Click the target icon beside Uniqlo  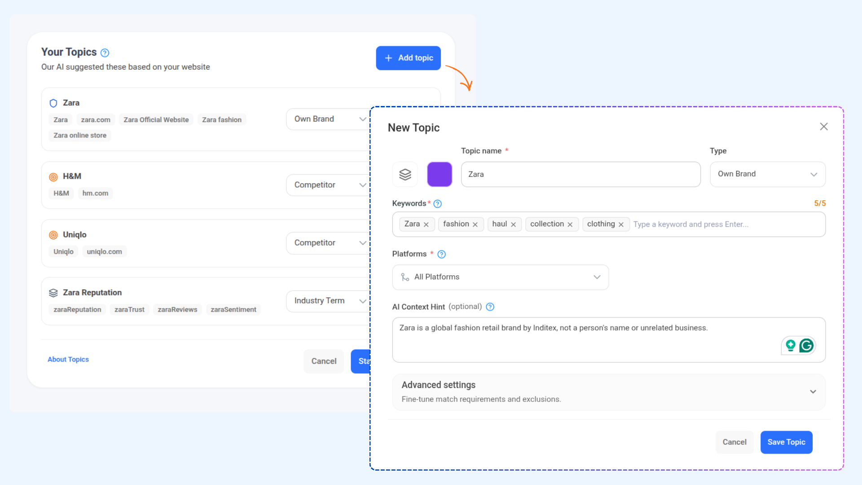click(x=53, y=235)
